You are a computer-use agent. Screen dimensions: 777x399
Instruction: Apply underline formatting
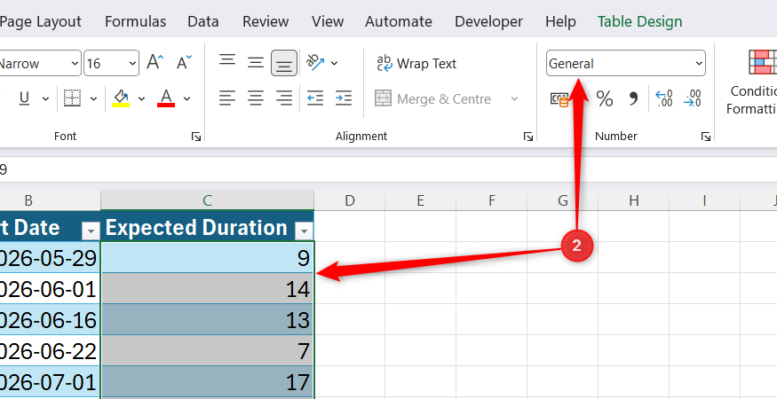[24, 98]
